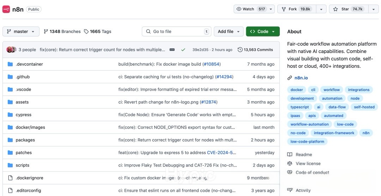Viewport: 381px width, 196px height.
Task: Select the self-hosted topic tag
Action: click(364, 107)
